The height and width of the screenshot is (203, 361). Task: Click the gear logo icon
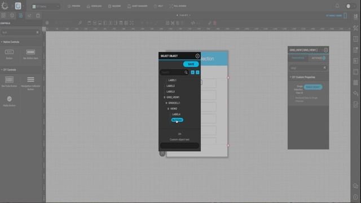coord(5,6)
